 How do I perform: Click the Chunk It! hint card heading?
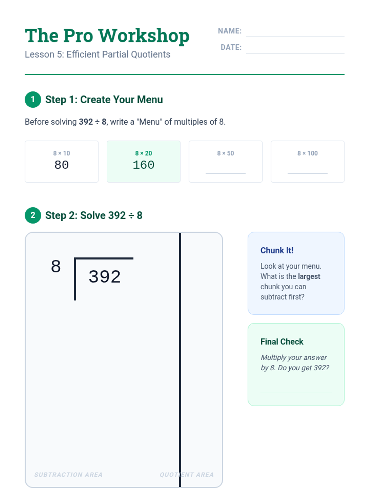(x=277, y=250)
